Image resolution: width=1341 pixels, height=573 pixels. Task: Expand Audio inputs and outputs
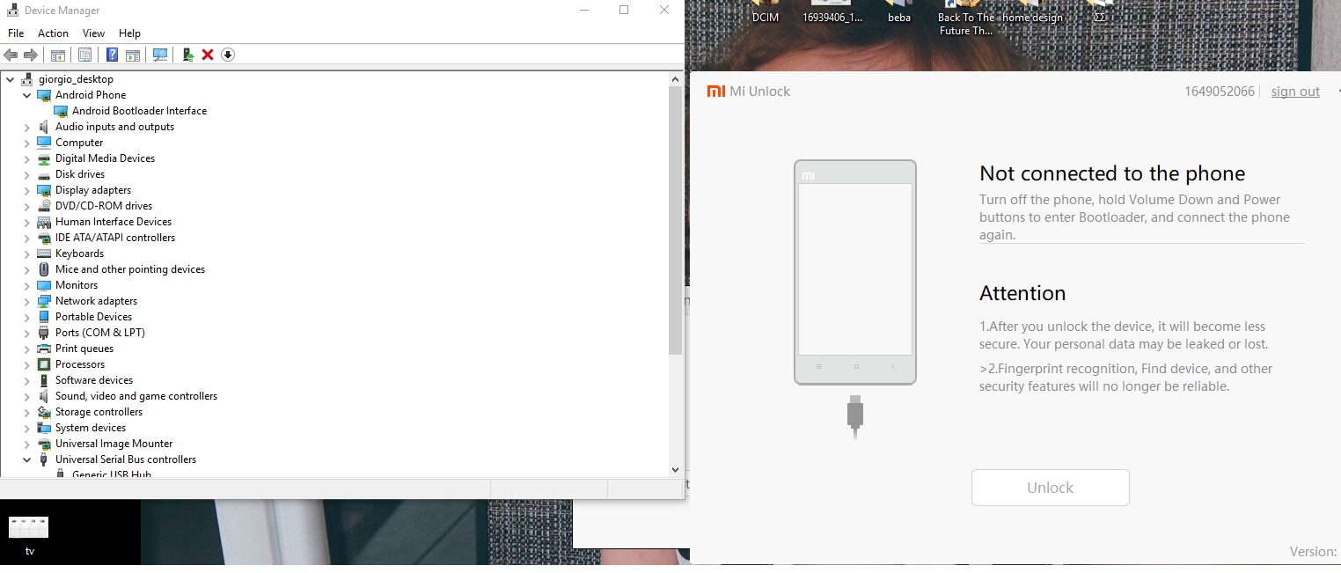tap(27, 127)
